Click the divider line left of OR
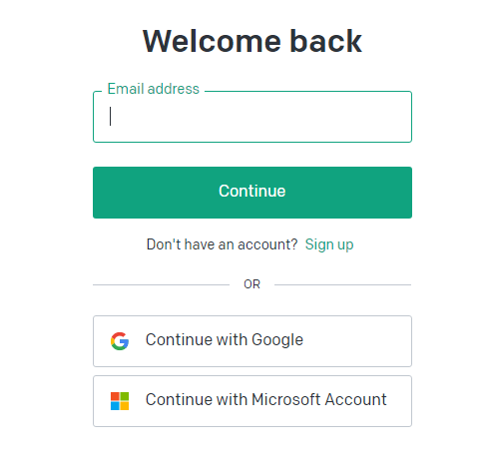The image size is (501, 469). [x=162, y=284]
